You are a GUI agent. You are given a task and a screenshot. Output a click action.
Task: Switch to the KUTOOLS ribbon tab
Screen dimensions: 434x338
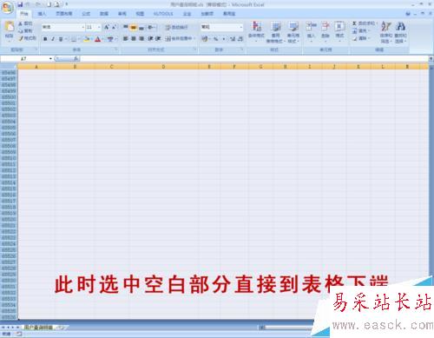tap(163, 14)
